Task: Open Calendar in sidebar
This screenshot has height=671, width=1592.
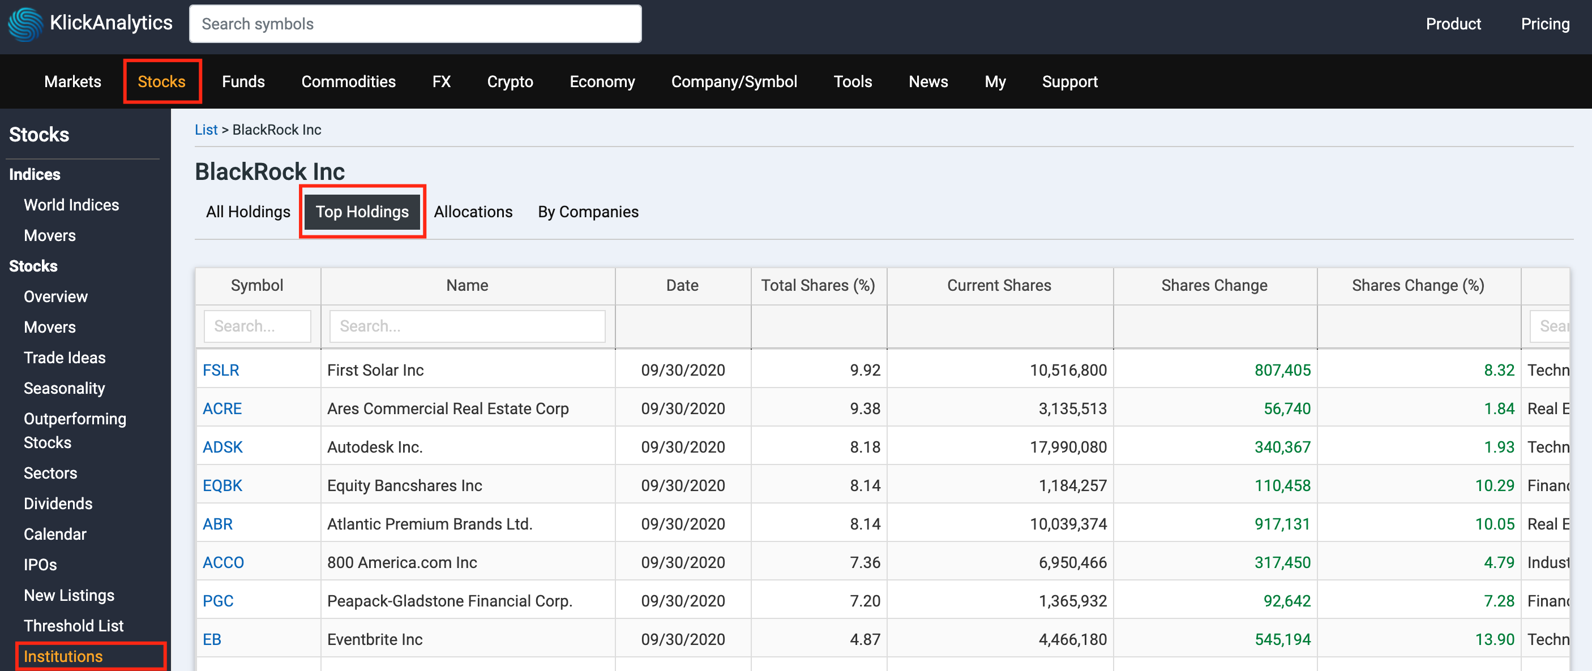Action: pos(55,534)
